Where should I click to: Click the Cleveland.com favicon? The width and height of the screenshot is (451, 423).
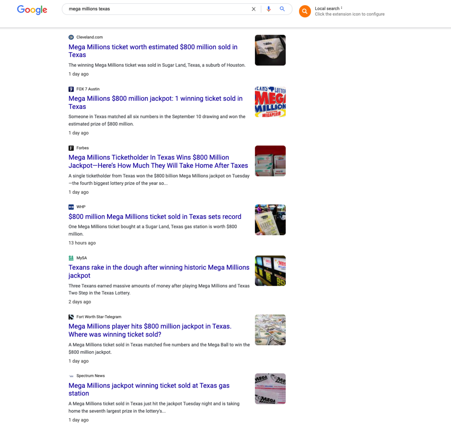(x=71, y=37)
